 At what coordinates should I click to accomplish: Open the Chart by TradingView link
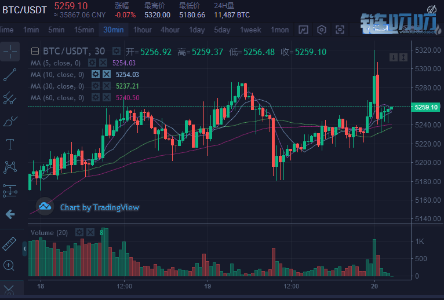click(x=100, y=207)
